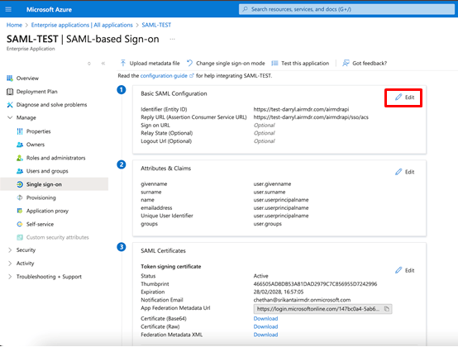Open the ellipsis more options beside title
This screenshot has height=347, width=458.
click(x=172, y=39)
